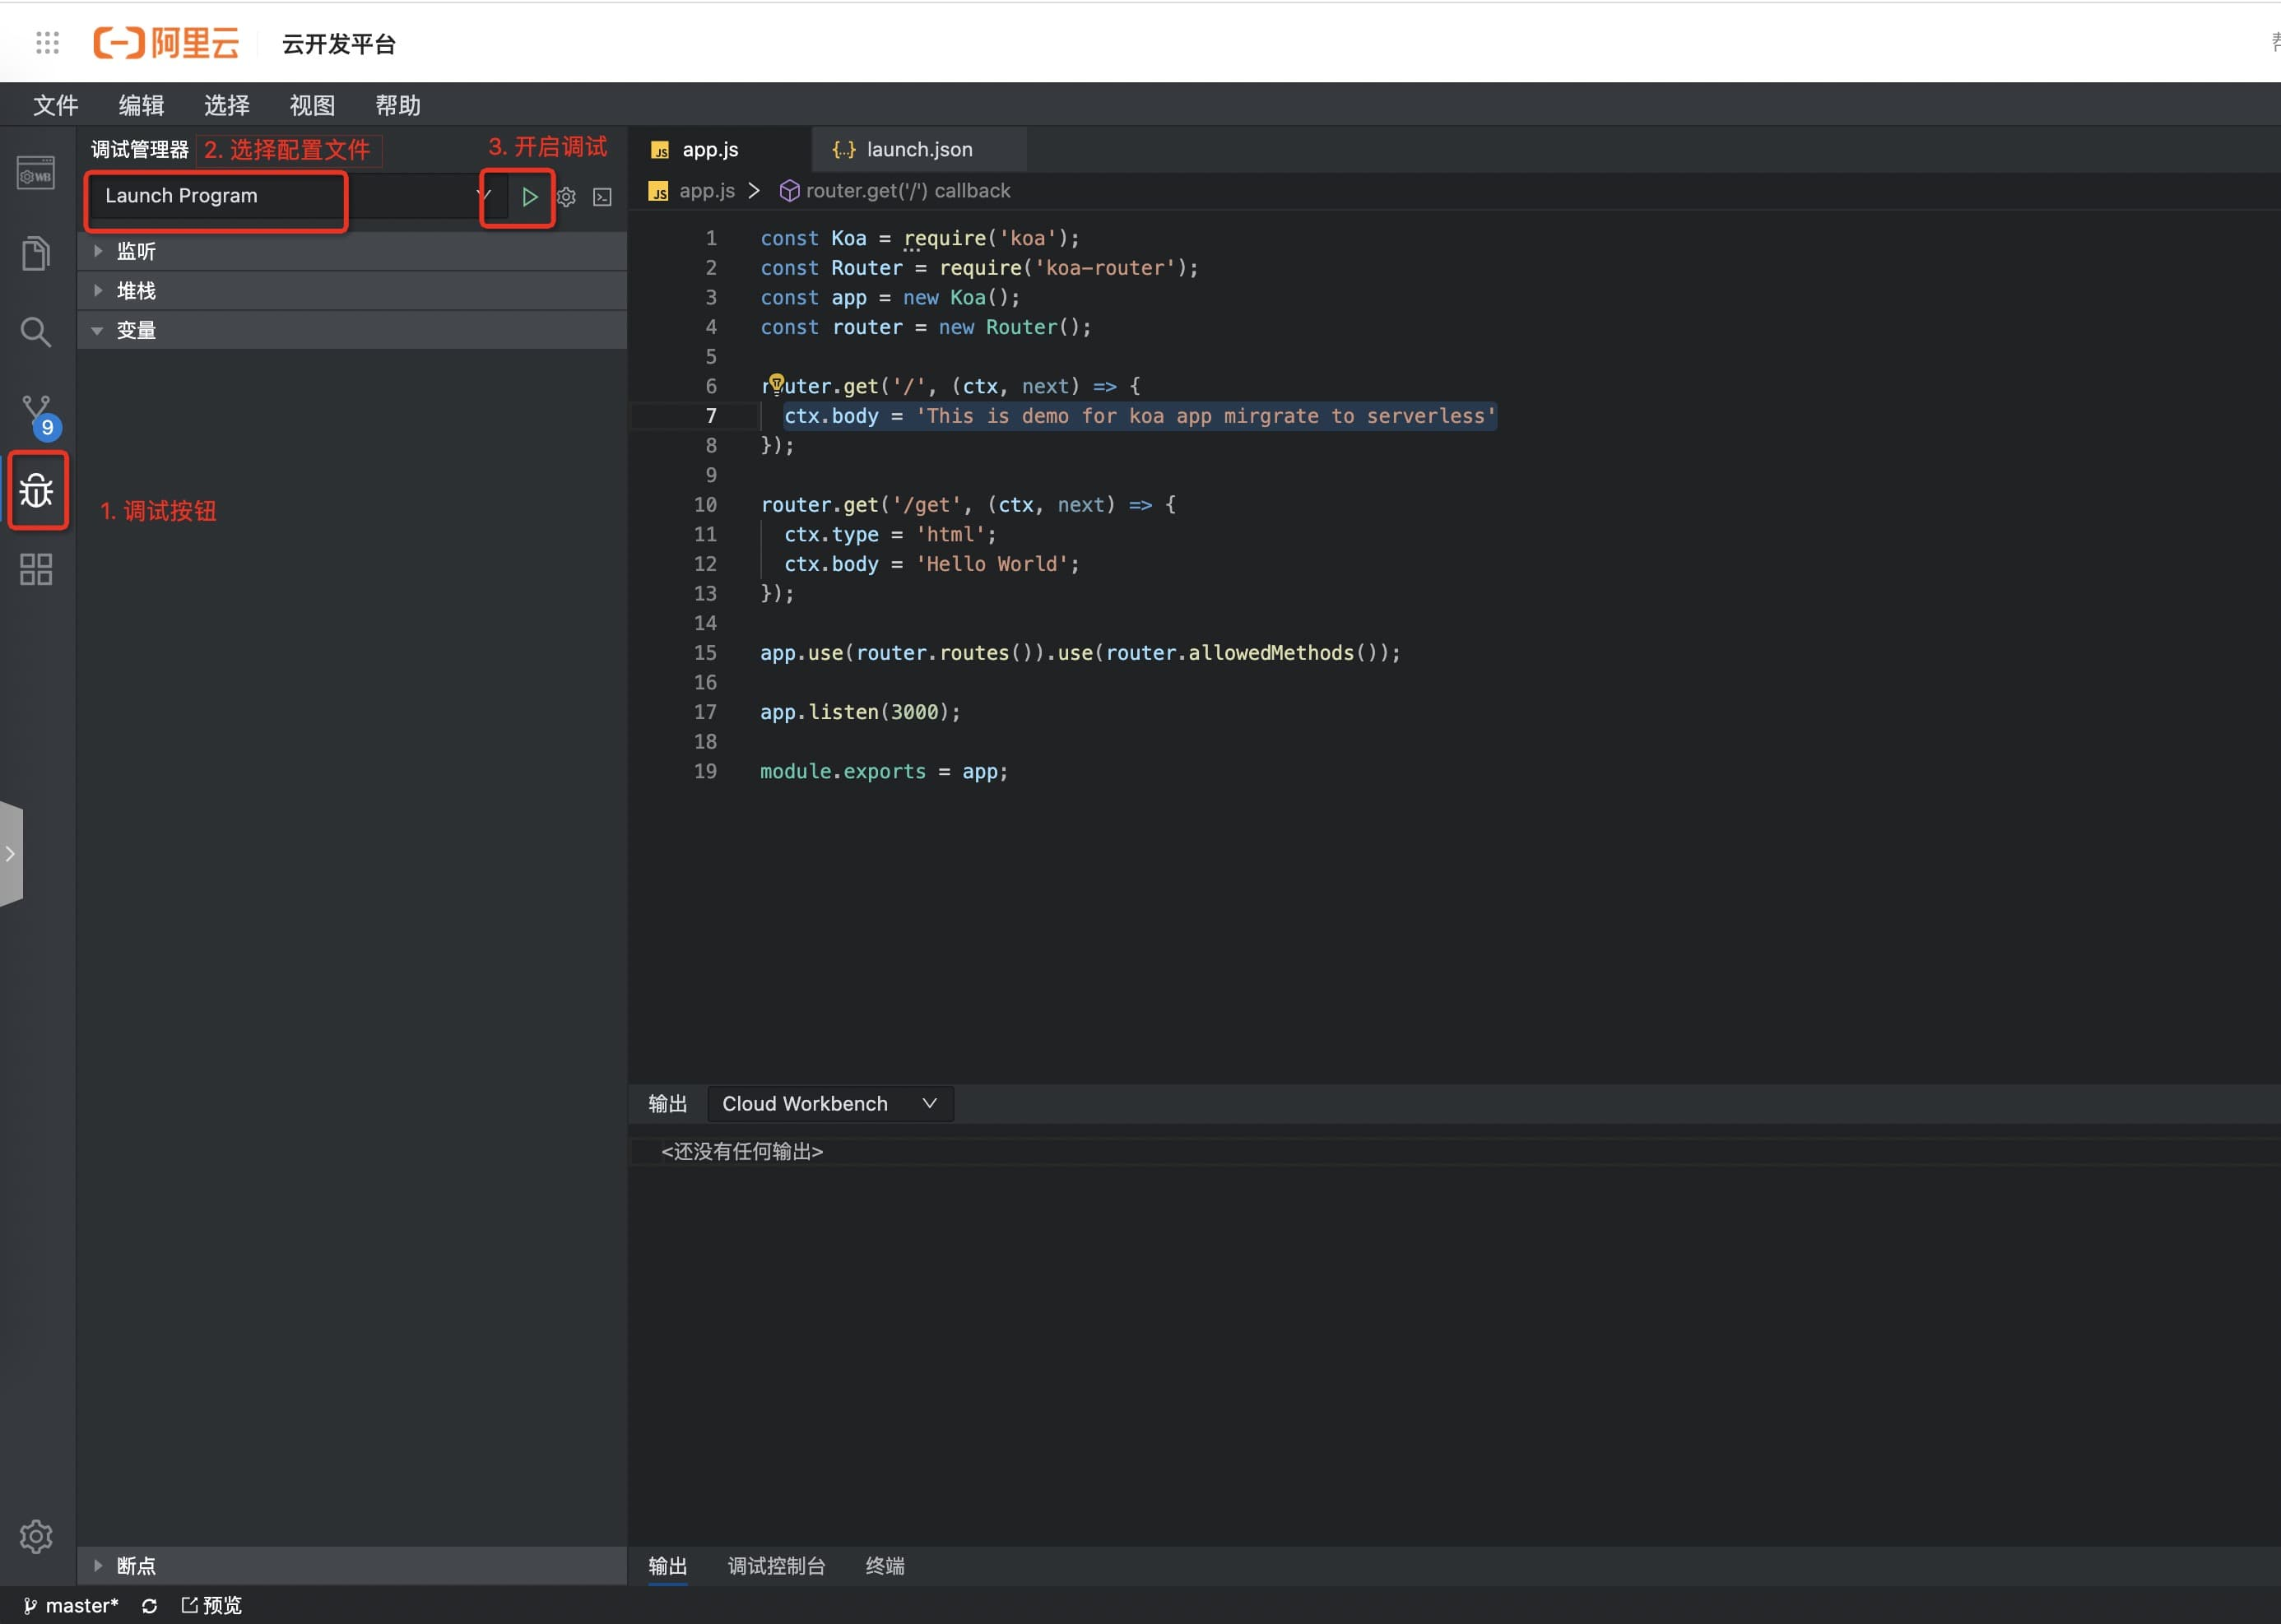This screenshot has height=1624, width=2281.
Task: Collapse the 变量 section
Action: [x=352, y=330]
